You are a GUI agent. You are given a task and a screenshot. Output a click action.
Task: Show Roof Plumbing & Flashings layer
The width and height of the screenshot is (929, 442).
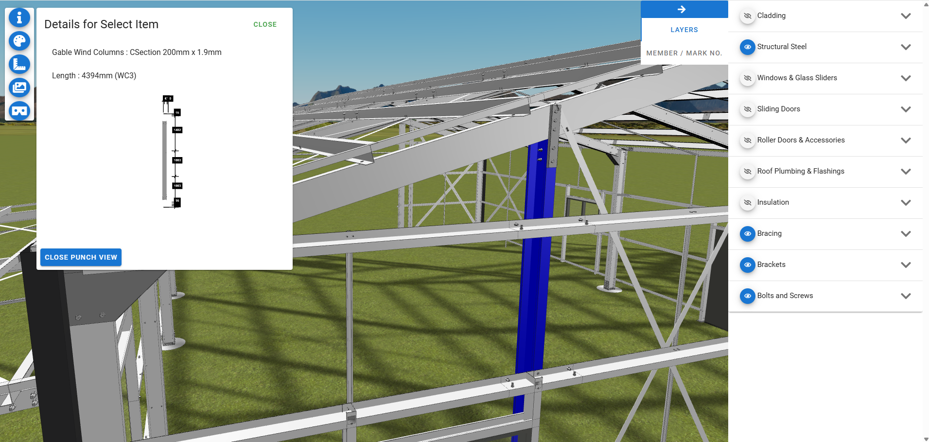(748, 172)
